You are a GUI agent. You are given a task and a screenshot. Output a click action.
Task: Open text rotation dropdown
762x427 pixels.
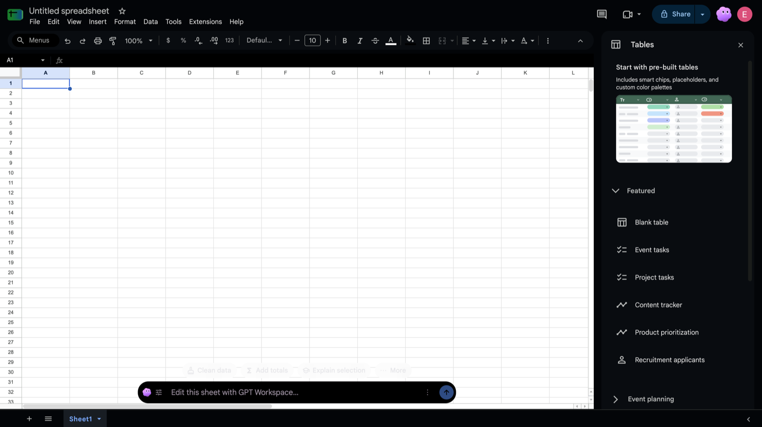(527, 41)
